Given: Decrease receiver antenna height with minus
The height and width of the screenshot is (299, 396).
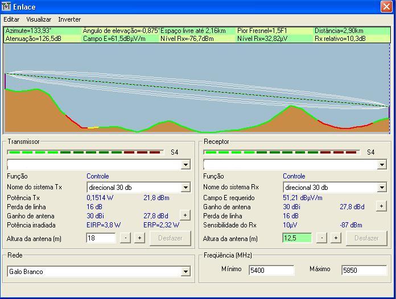Looking at the screenshot, I should point(322,238).
